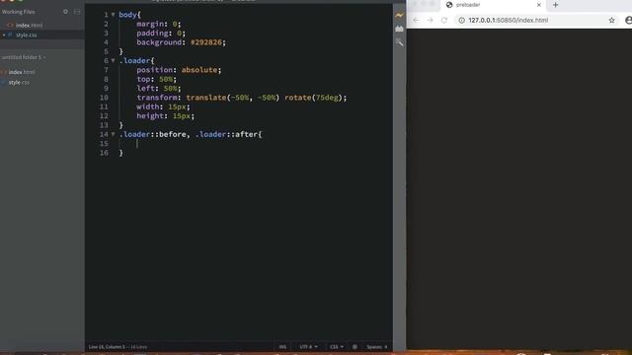
Task: Open the UTF-8 encoding dropdown
Action: pyautogui.click(x=308, y=346)
